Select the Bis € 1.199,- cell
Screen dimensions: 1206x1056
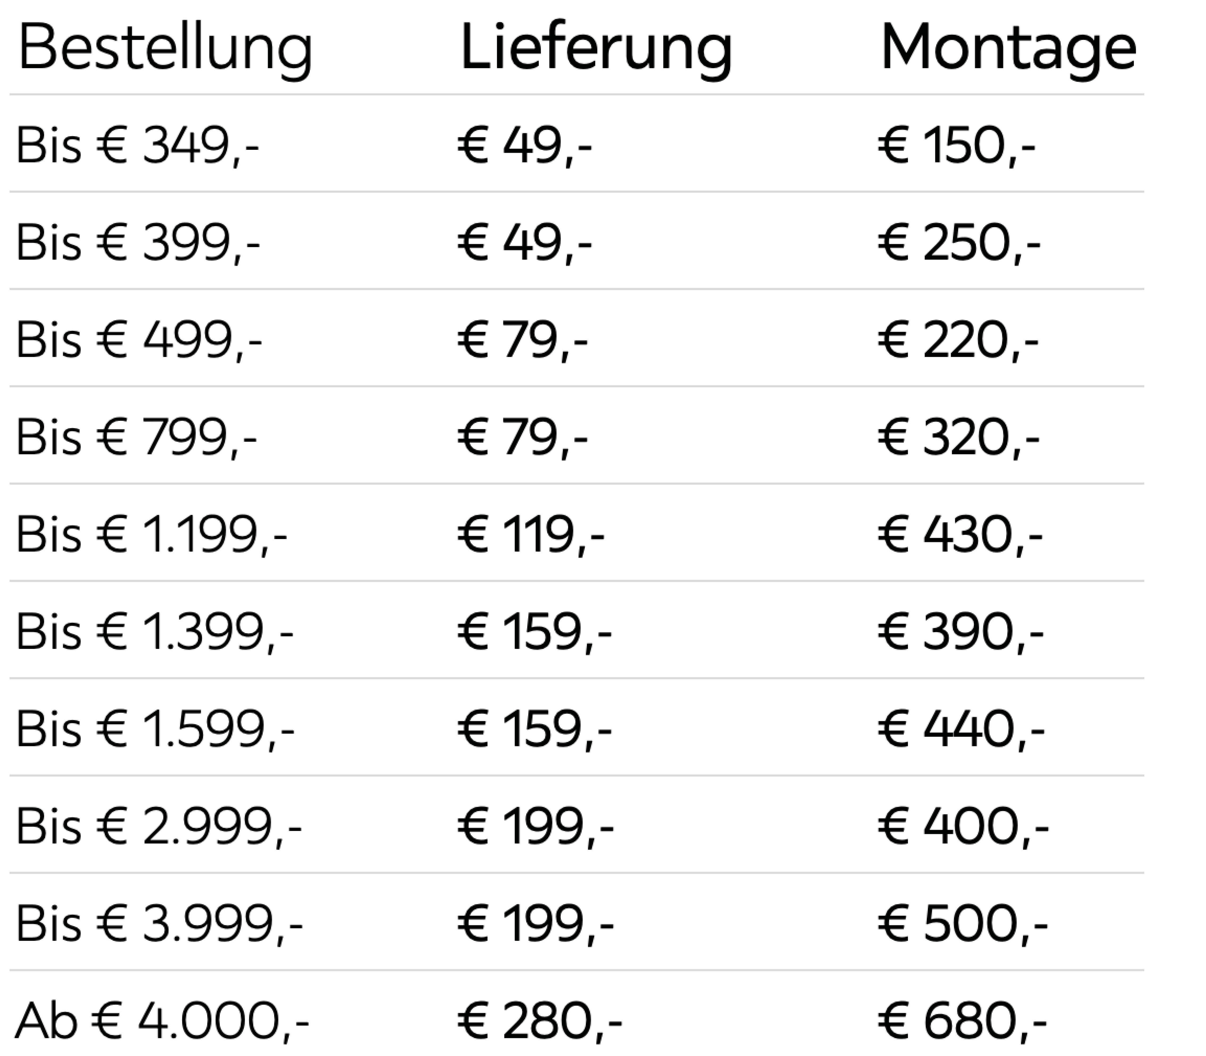tap(151, 535)
